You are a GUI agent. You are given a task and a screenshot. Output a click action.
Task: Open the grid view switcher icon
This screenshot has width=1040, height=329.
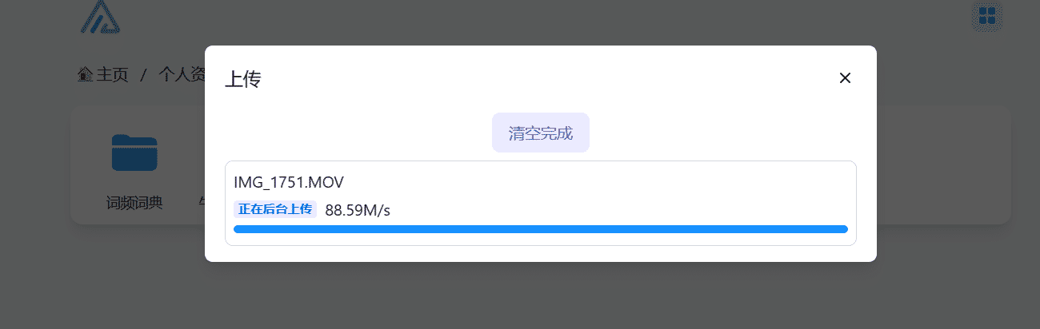987,15
